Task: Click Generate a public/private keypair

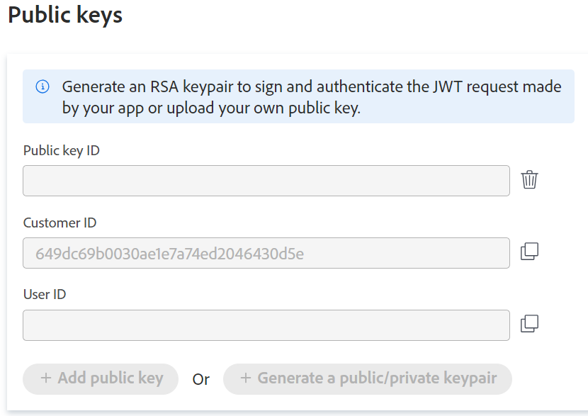Action: point(367,378)
